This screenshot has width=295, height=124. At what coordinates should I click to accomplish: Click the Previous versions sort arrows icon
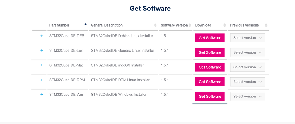click(x=266, y=25)
